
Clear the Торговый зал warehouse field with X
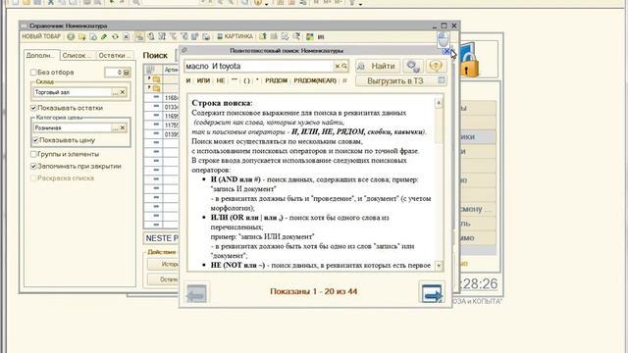(x=123, y=92)
